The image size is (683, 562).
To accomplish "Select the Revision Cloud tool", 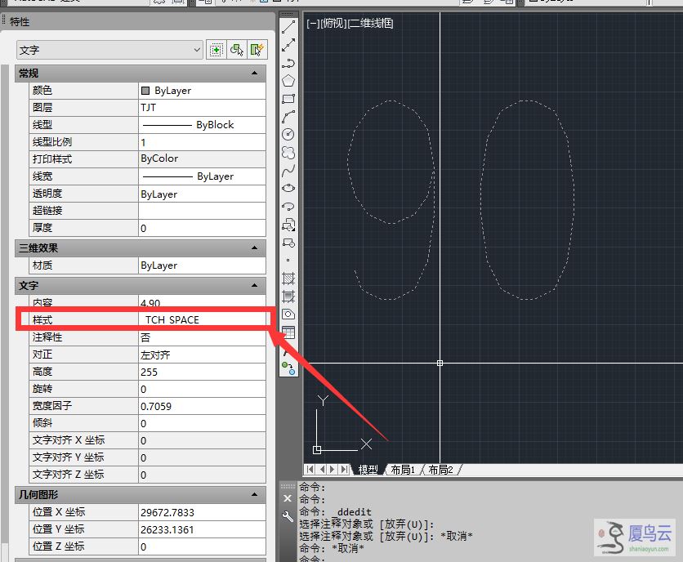I will coord(288,153).
